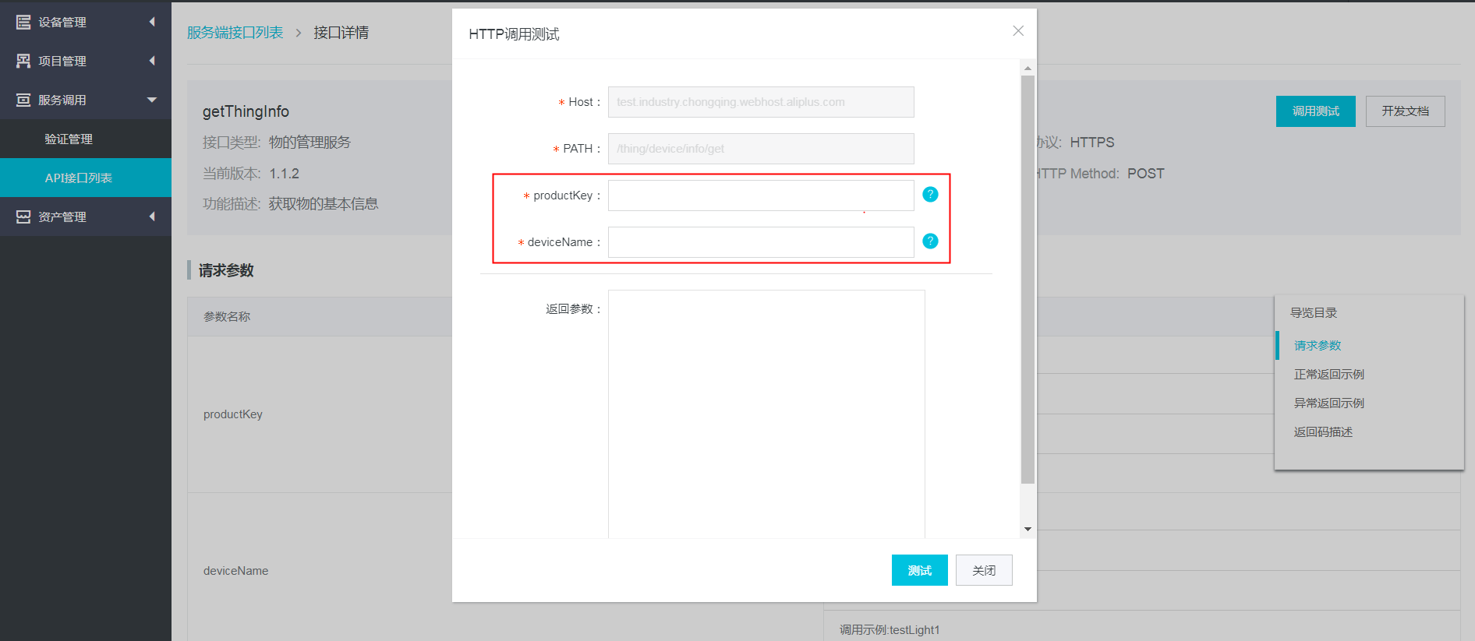Screen dimensions: 1475x641
Task: Click the getThingInfo title text
Action: (246, 111)
